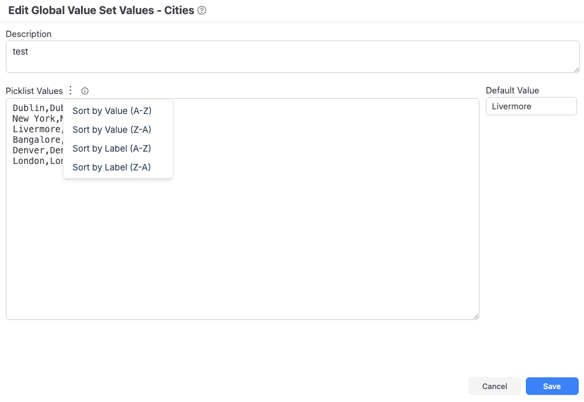The image size is (584, 402).
Task: Place cursor on the Denver picklist line
Action: (x=37, y=150)
